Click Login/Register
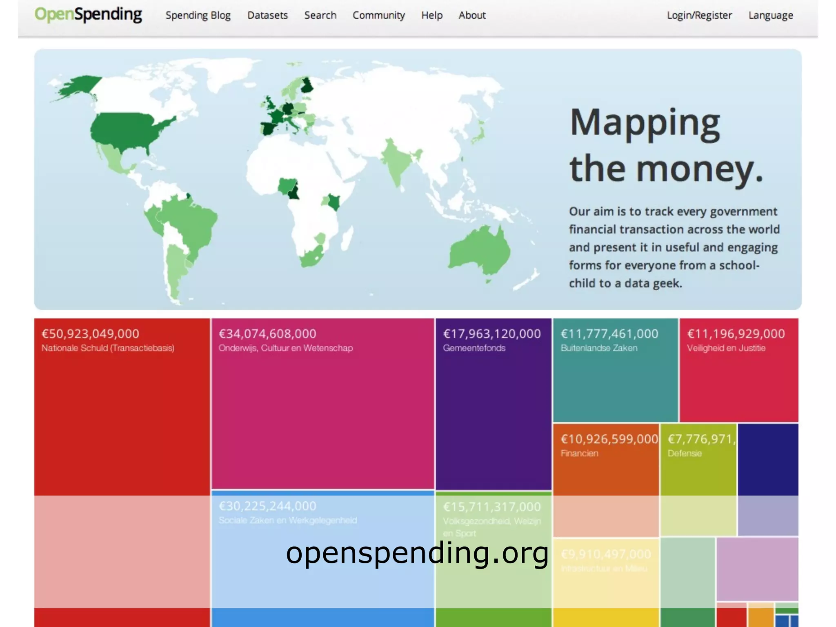 (x=699, y=16)
